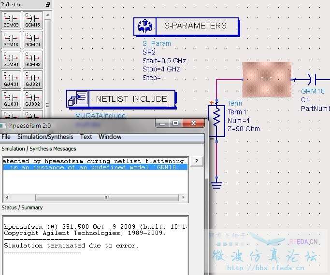Open the File menu in hpeesofsim
The height and width of the screenshot is (275, 330).
coord(6,137)
